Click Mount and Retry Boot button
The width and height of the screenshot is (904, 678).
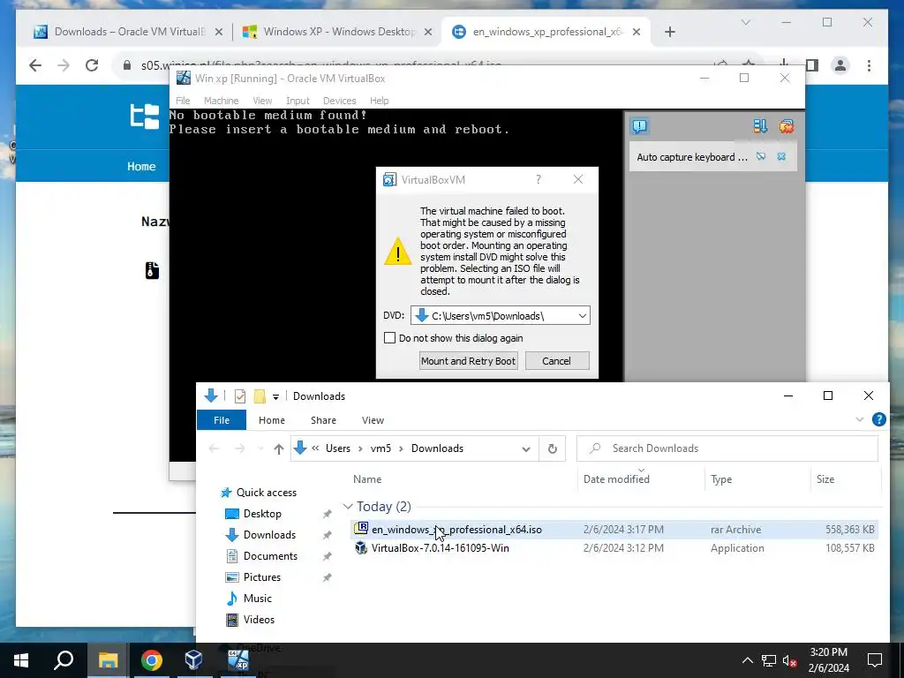[x=468, y=361]
